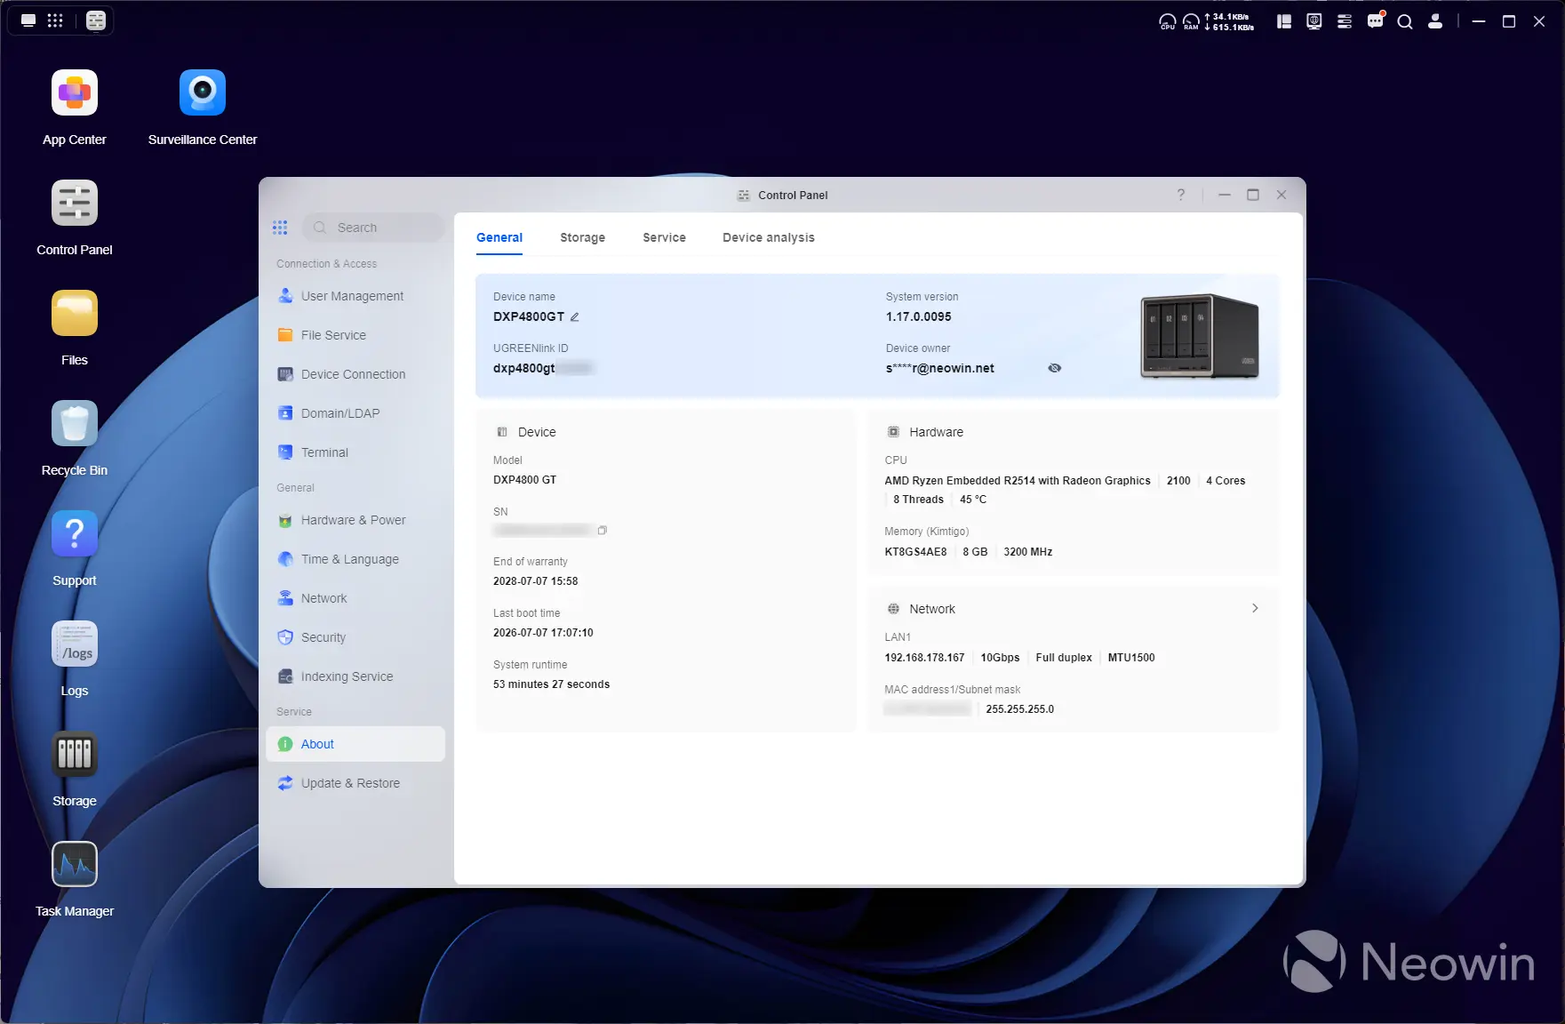1565x1024 pixels.
Task: Open the Control Panel grid menu icon
Action: 280,228
